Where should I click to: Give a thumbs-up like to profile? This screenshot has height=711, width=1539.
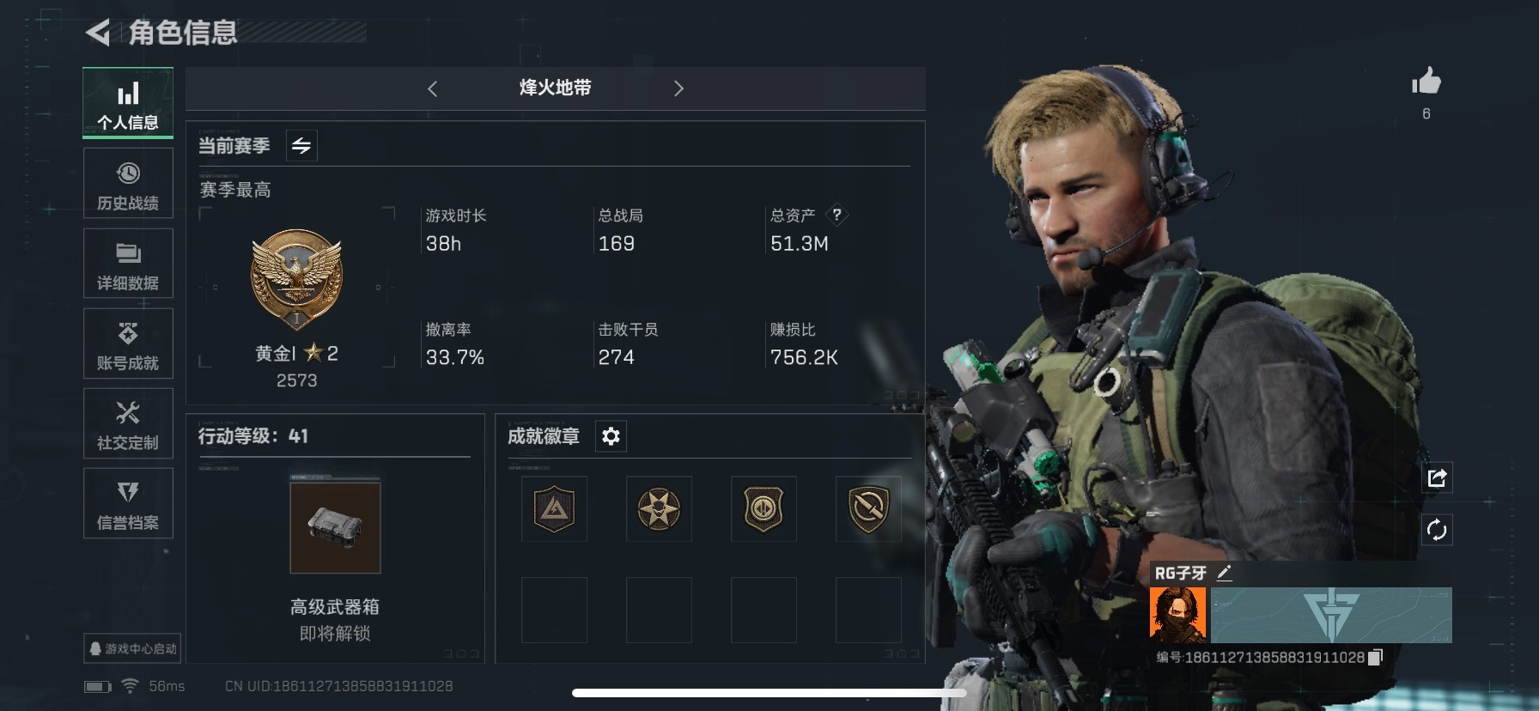point(1426,82)
